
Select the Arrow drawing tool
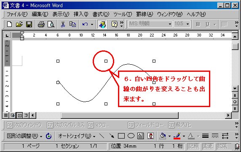pyautogui.click(x=112, y=136)
